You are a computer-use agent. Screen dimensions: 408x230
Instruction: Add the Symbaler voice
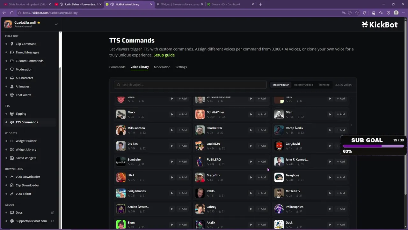point(183,162)
